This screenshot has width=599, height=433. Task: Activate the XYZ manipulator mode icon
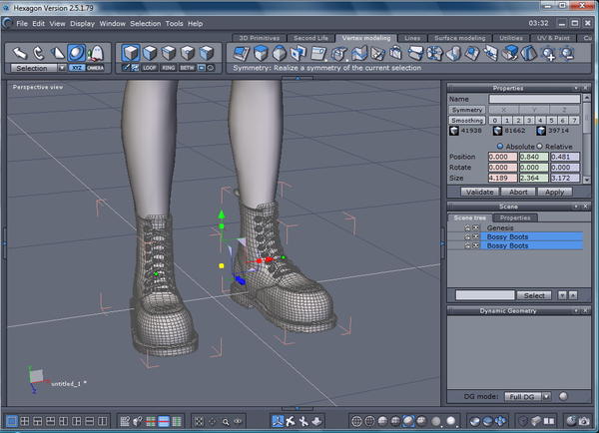[x=76, y=68]
